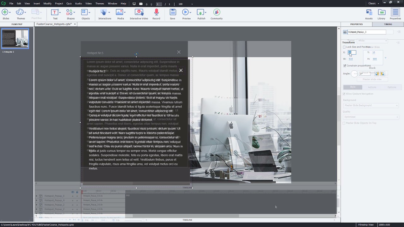Click the slide number field in top bar
The width and height of the screenshot is (404, 227).
pyautogui.click(x=159, y=4)
